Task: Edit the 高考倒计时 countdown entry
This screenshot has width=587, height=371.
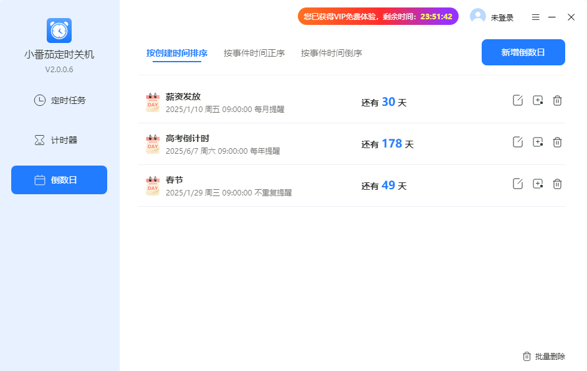Action: coord(517,142)
